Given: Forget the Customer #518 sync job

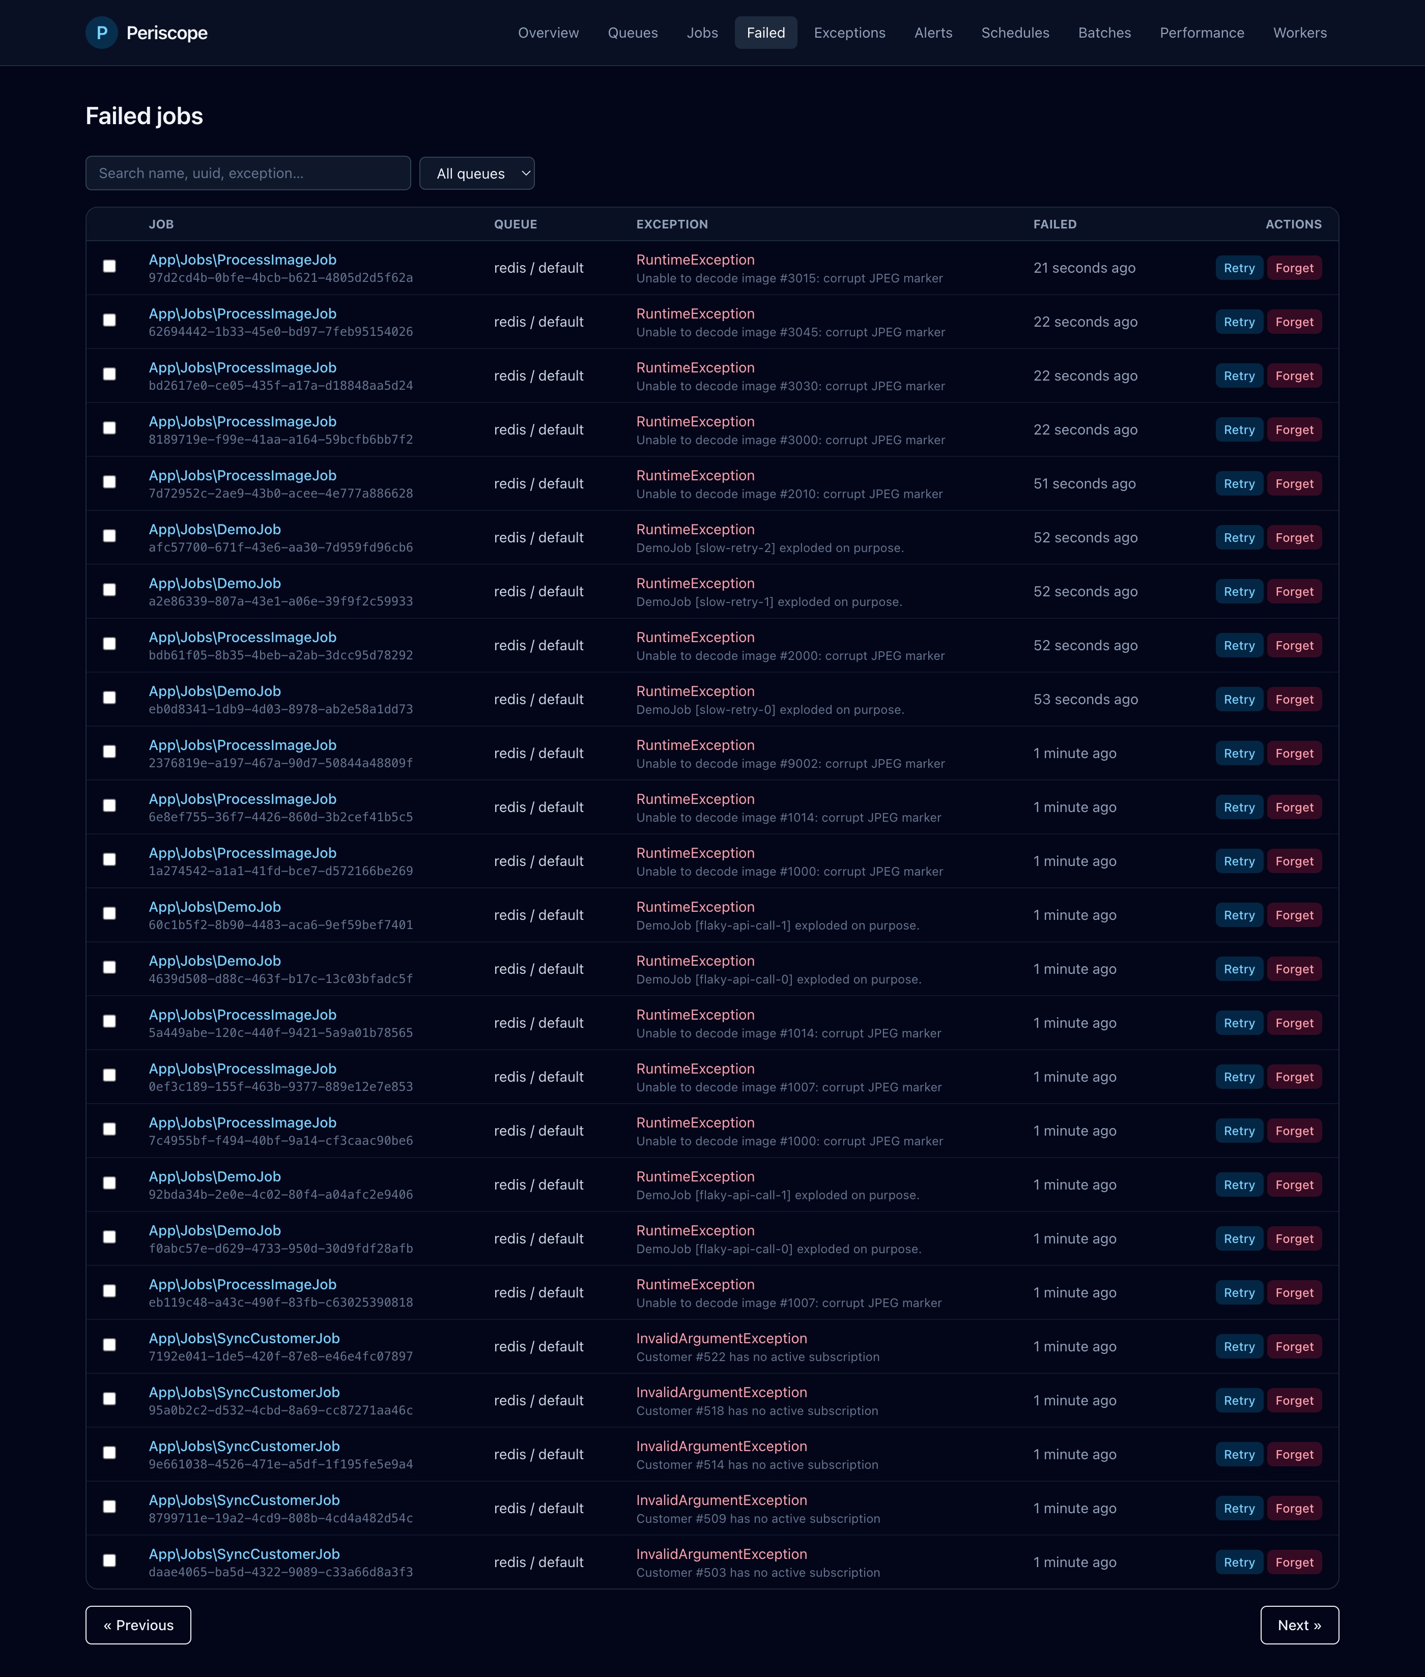Looking at the screenshot, I should 1294,1401.
